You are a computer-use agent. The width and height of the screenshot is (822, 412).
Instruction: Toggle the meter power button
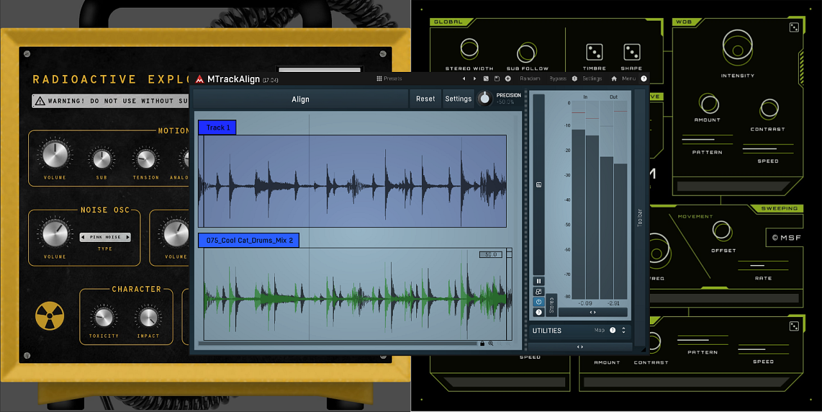pyautogui.click(x=539, y=302)
